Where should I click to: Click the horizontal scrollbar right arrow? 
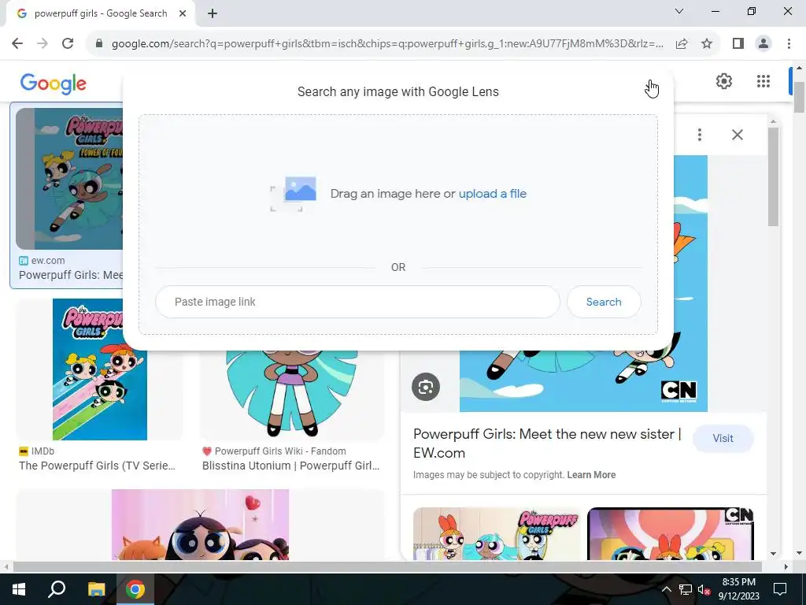tap(786, 566)
